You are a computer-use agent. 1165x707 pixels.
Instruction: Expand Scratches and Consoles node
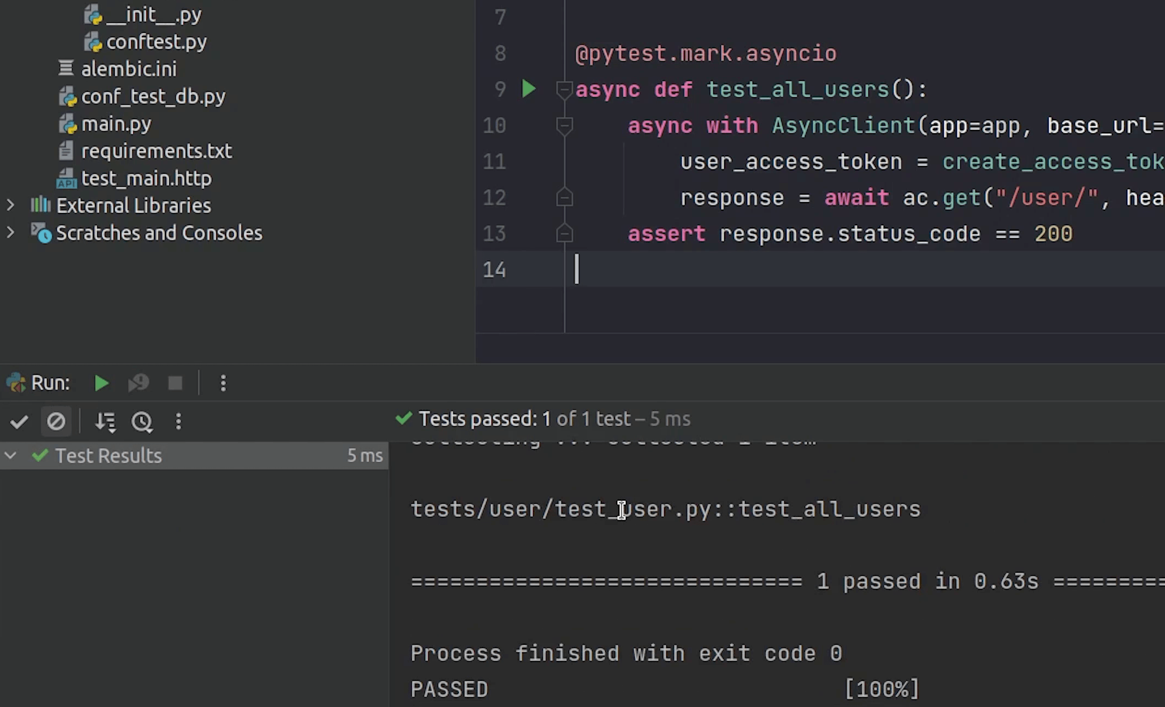[10, 233]
